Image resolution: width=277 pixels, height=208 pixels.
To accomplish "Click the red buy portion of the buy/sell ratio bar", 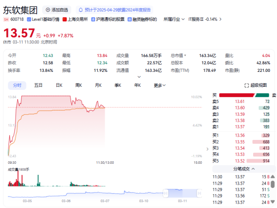I will coord(237,95).
